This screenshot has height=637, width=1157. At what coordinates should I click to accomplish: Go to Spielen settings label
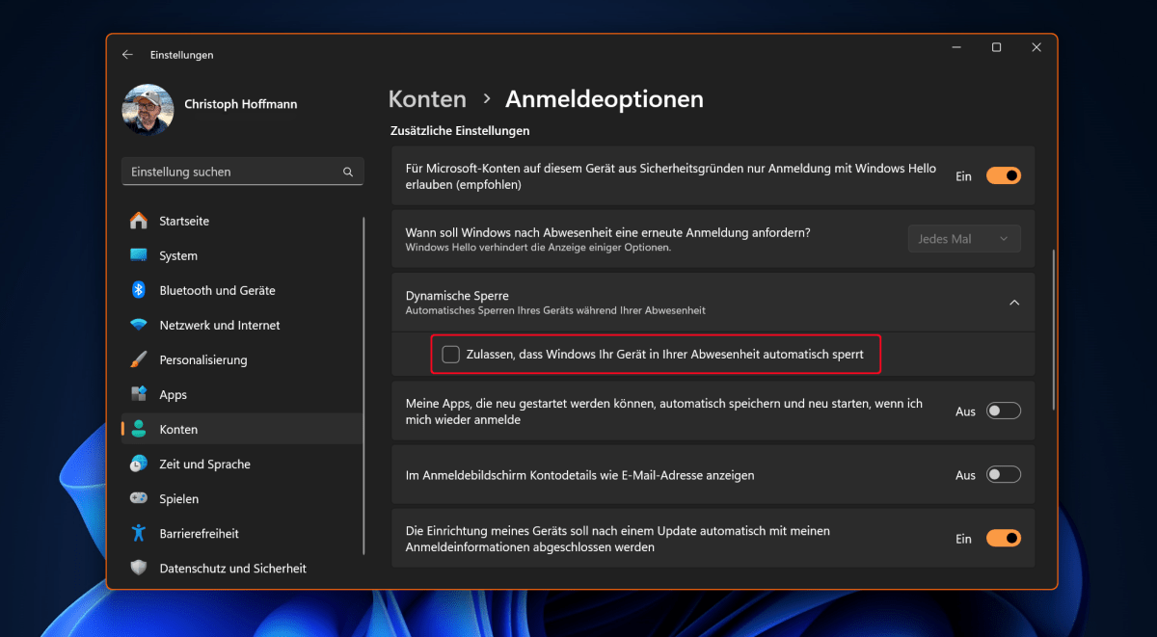[x=179, y=498]
